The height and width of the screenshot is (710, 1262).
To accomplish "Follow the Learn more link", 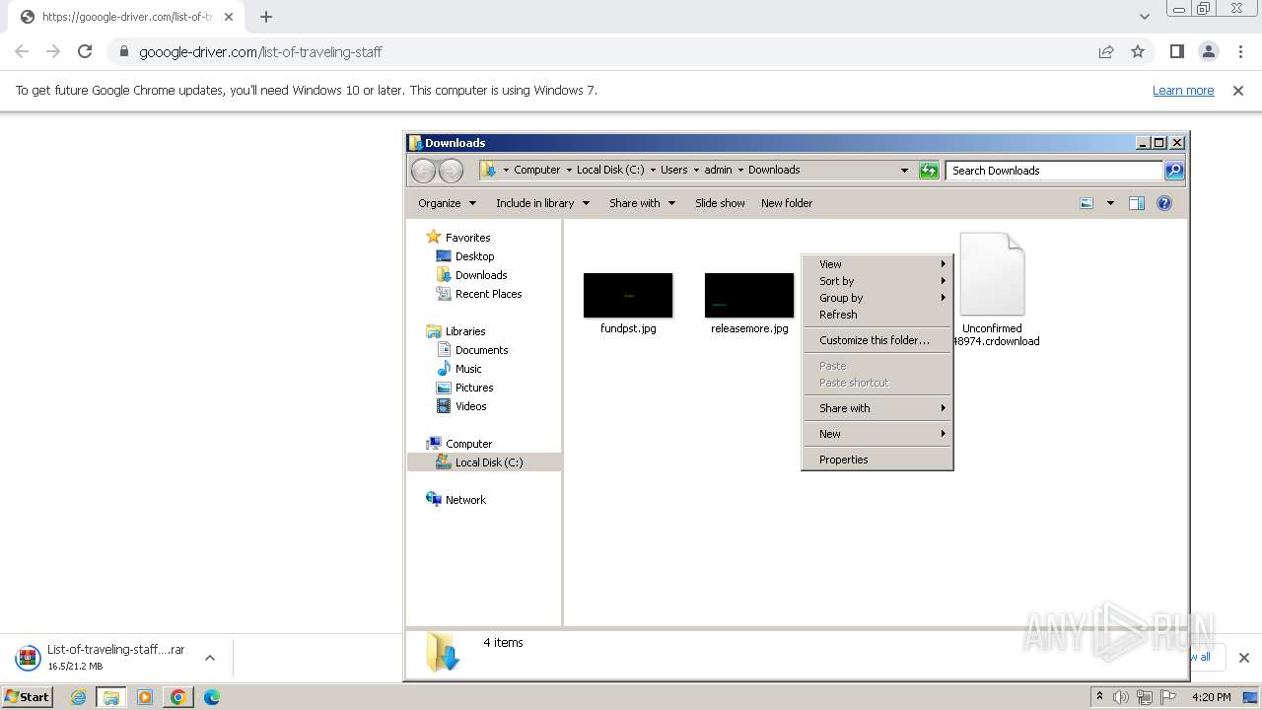I will click(x=1183, y=90).
